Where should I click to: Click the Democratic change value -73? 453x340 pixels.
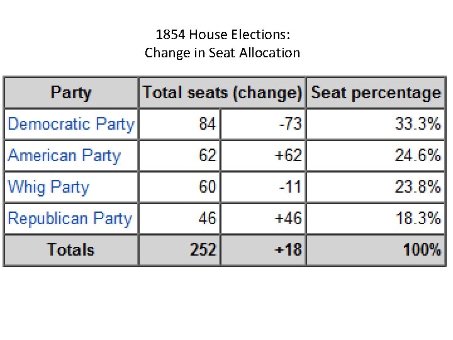290,124
